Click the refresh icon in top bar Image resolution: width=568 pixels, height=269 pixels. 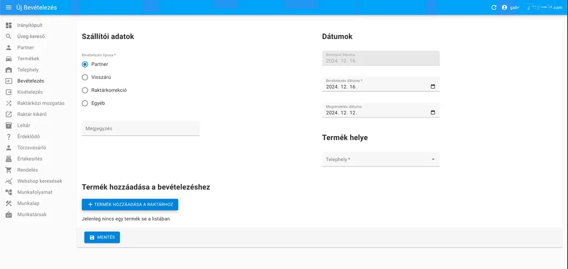494,7
